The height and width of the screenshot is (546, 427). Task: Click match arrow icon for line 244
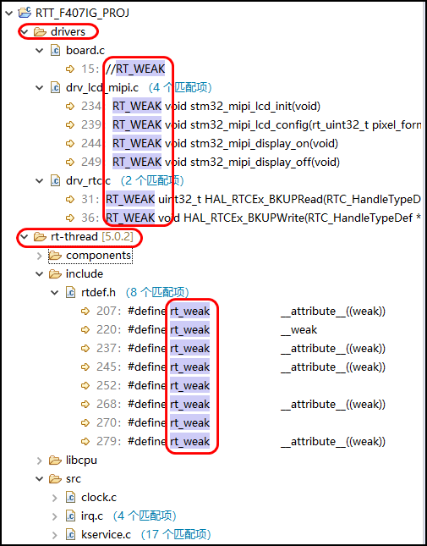(70, 143)
